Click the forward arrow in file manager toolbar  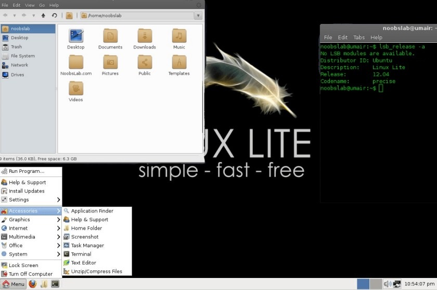tap(24, 15)
